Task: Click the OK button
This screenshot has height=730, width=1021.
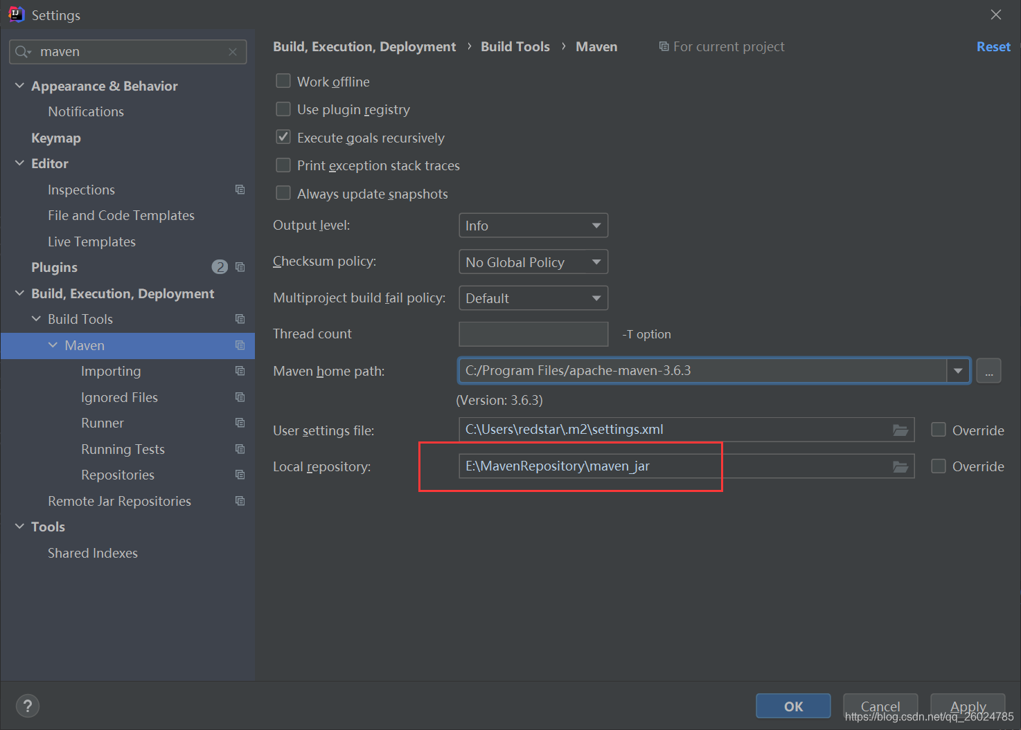Action: [x=793, y=706]
